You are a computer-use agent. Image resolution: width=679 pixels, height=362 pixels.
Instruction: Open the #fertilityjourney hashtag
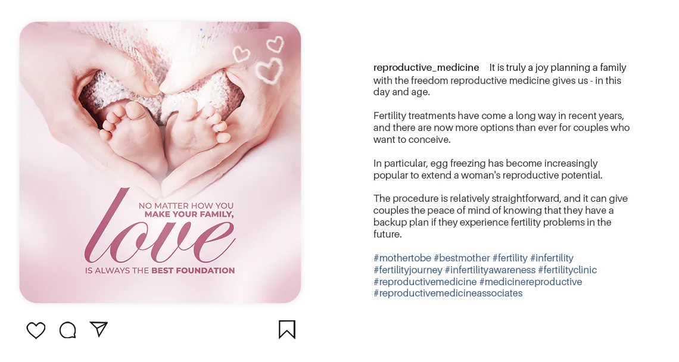pos(408,270)
